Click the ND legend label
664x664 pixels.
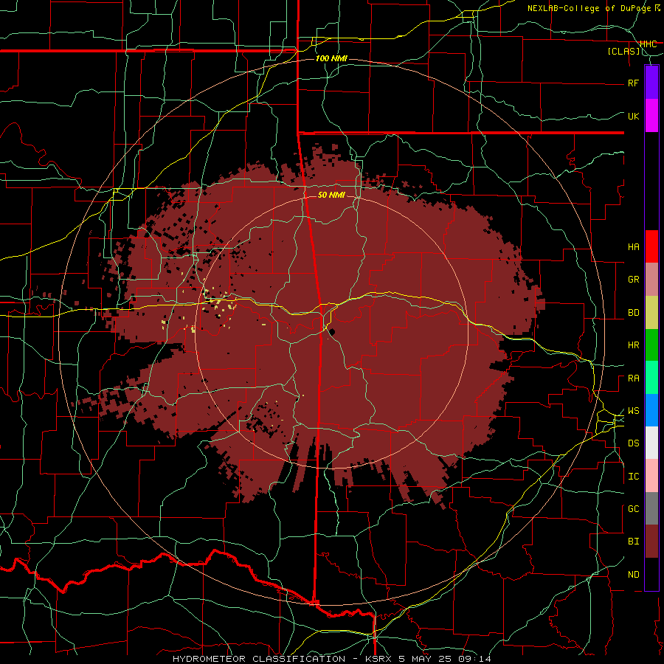click(x=634, y=575)
